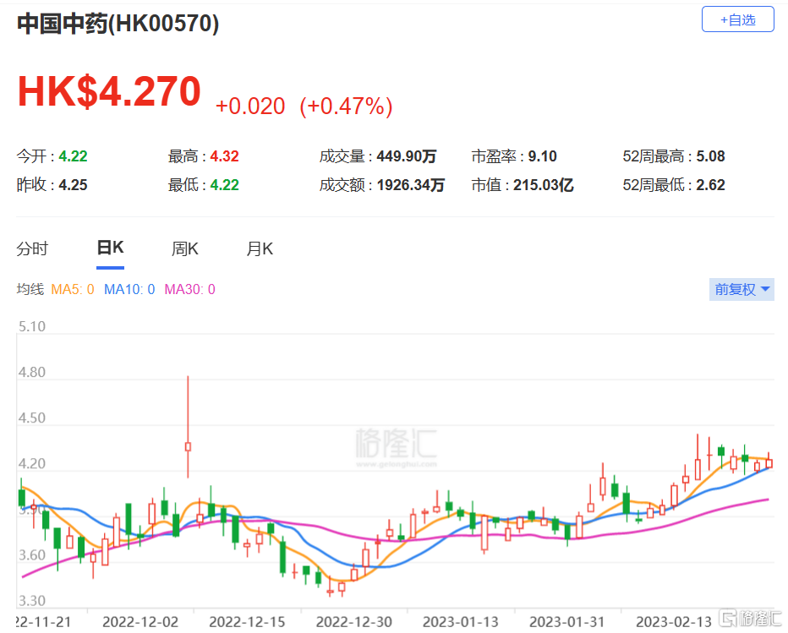Click the 市盈率 value 9.10
Image resolution: width=788 pixels, height=633 pixels.
(x=542, y=156)
